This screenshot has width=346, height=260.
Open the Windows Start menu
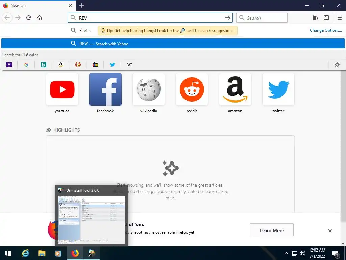click(8, 253)
